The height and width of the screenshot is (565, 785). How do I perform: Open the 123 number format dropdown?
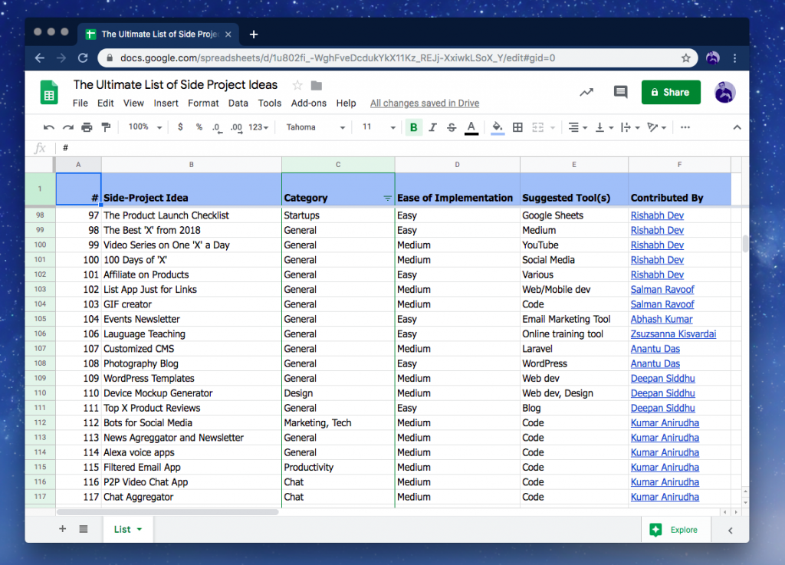255,127
